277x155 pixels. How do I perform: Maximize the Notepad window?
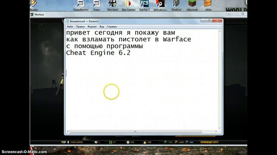pos(209,21)
